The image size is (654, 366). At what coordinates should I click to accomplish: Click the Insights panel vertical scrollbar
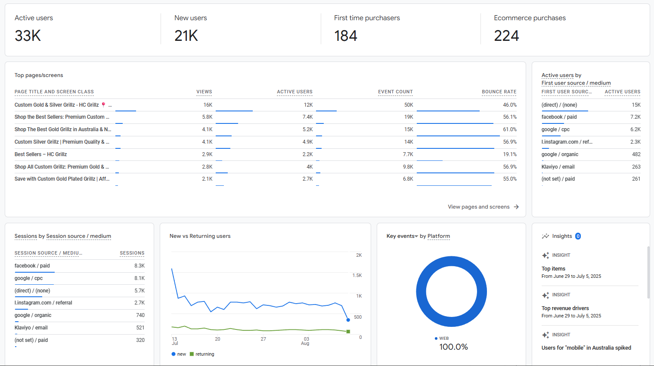click(648, 272)
